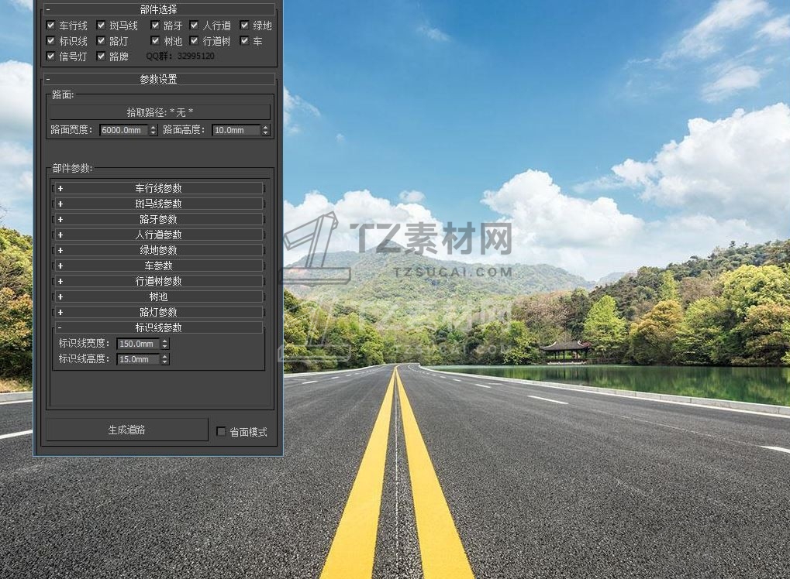Image resolution: width=790 pixels, height=579 pixels.
Task: Toggle the 斑马线 checkbox
Action: pyautogui.click(x=101, y=25)
